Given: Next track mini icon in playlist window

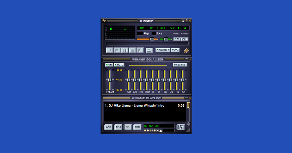Looking at the screenshot, I should 157,130.
